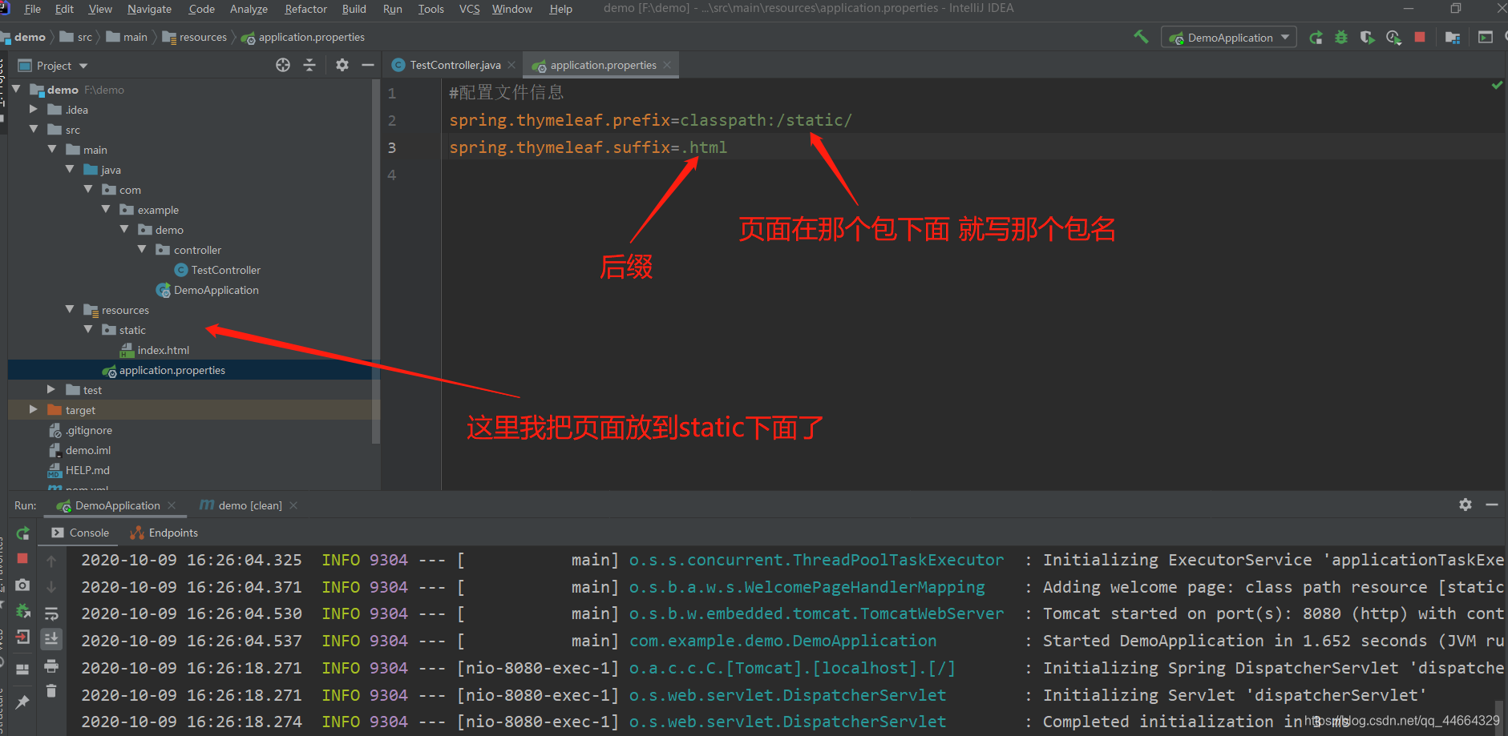Locate the open file with the crosshair icon
Image resolution: width=1508 pixels, height=736 pixels.
[283, 65]
